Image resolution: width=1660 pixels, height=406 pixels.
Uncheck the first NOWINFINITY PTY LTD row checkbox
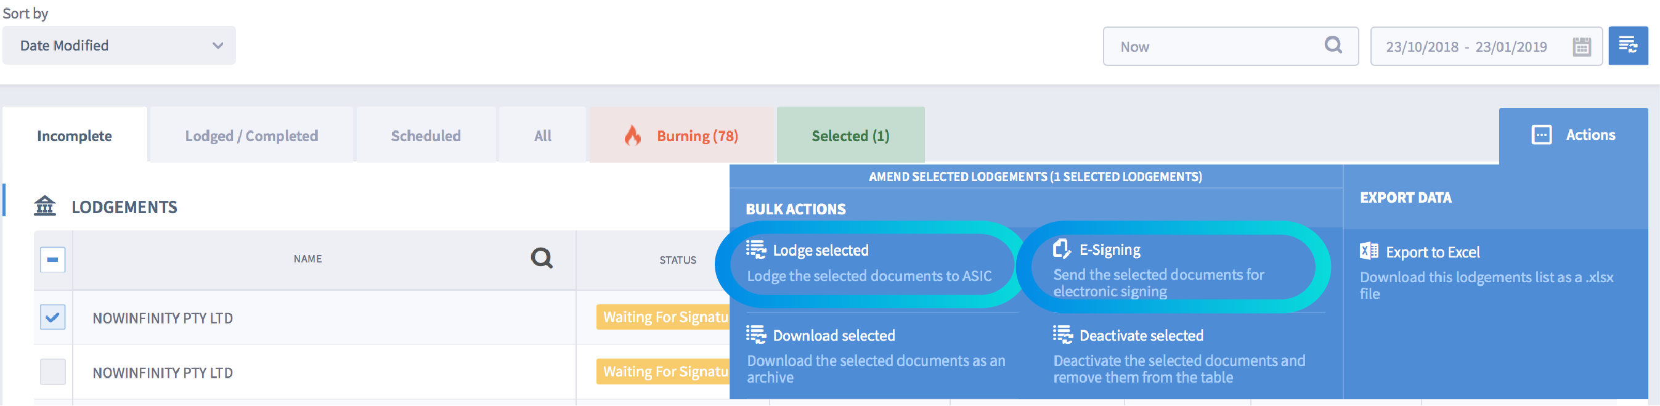(53, 317)
